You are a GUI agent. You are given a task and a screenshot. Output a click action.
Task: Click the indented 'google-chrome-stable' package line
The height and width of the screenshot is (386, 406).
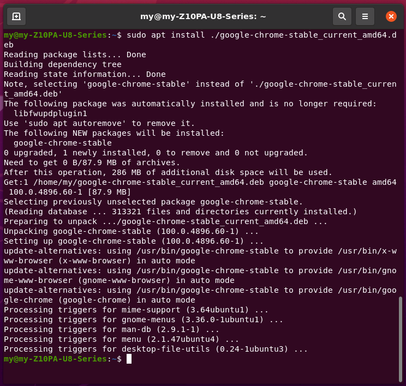(63, 143)
